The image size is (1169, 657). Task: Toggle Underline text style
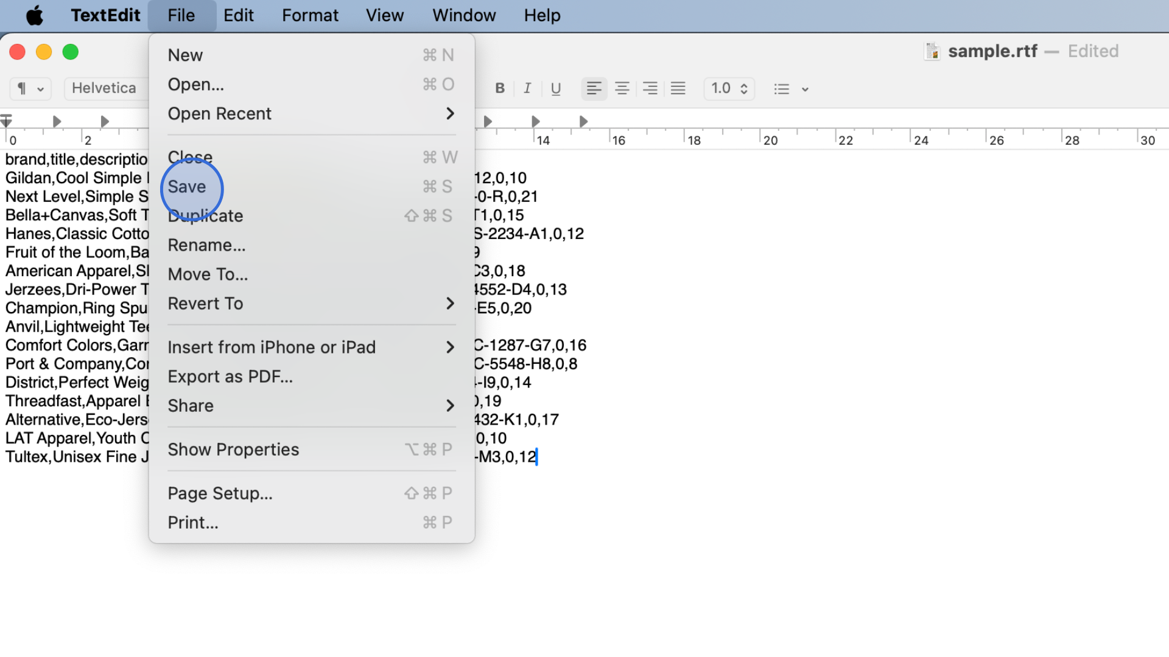tap(555, 89)
